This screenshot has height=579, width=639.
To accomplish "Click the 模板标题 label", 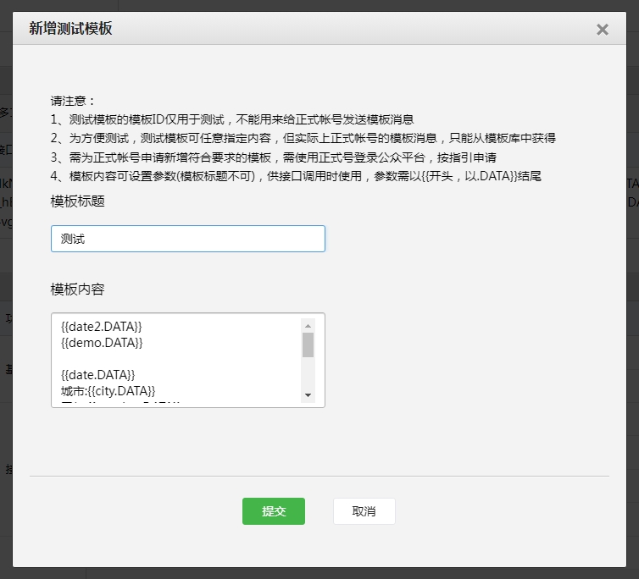I will click(78, 201).
